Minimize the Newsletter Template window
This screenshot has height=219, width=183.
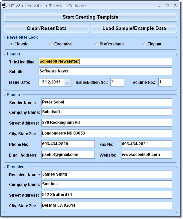tap(159, 6)
